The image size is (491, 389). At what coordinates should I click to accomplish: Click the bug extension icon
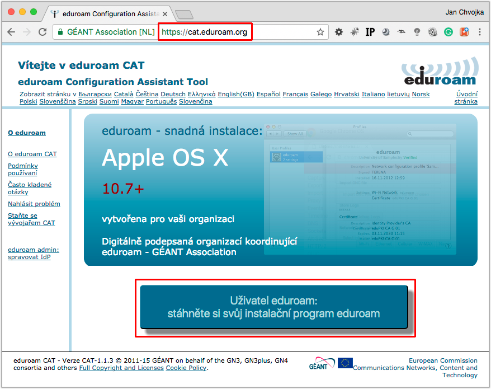click(355, 32)
